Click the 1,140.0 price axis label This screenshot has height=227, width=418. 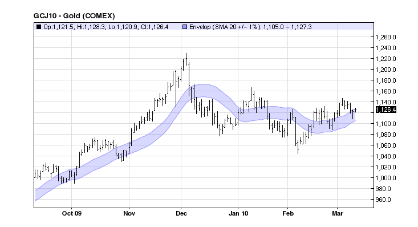[385, 102]
